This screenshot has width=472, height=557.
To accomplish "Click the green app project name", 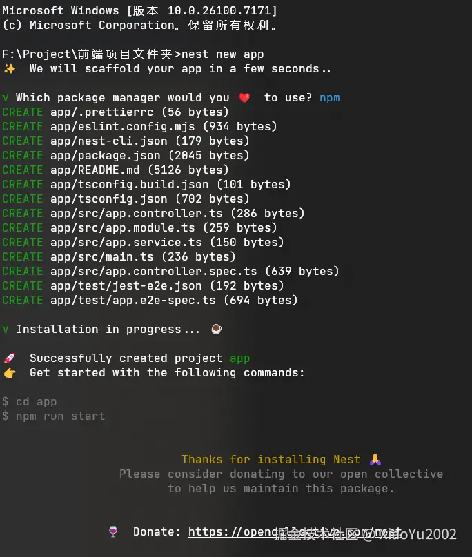I will (x=239, y=358).
